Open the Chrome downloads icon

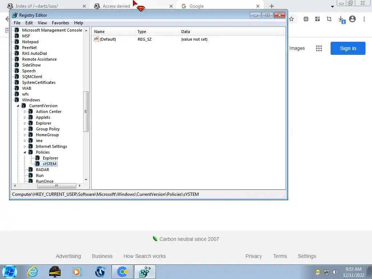[341, 19]
